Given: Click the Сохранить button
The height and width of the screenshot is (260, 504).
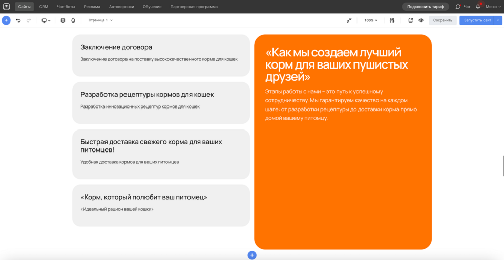Looking at the screenshot, I should (443, 20).
